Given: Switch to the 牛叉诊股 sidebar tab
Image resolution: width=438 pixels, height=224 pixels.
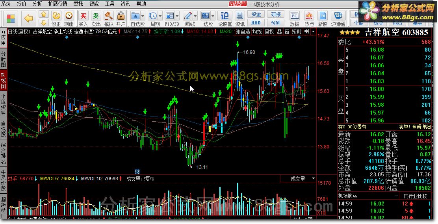Looking at the screenshot, I should (4, 180).
